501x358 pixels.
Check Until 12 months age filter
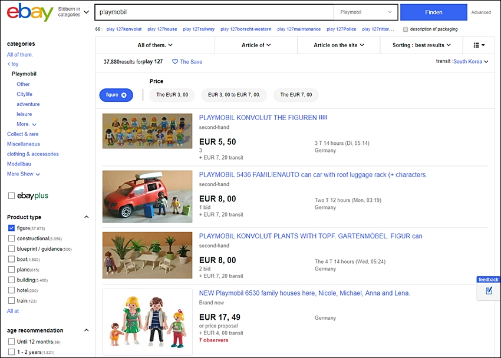[x=11, y=342]
